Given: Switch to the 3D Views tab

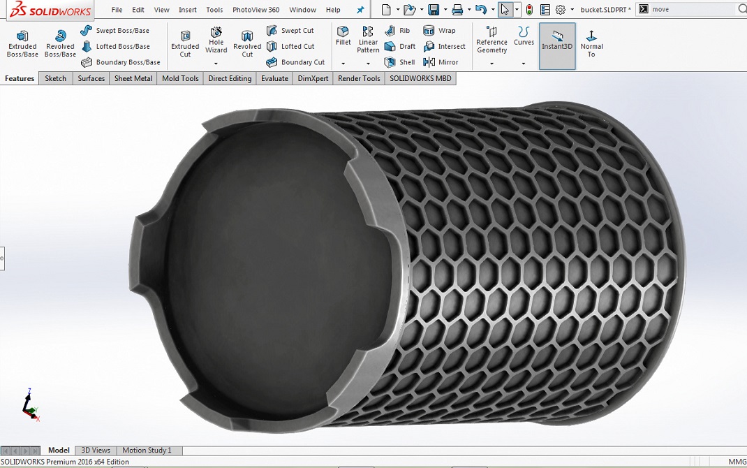Looking at the screenshot, I should coord(95,451).
